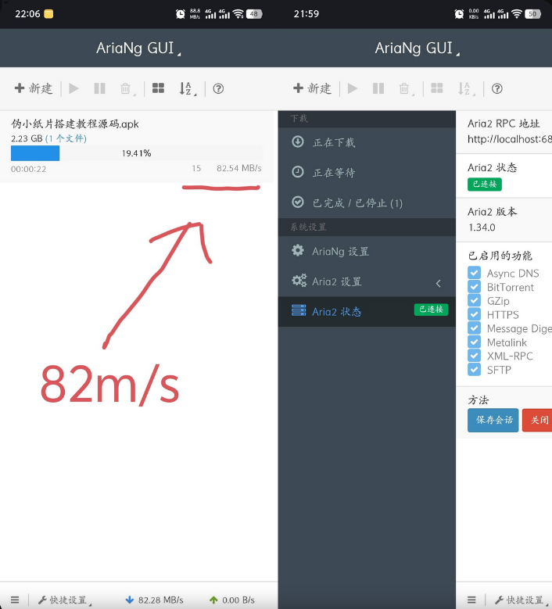The height and width of the screenshot is (609, 552).
Task: Expand the Aria2 设置 chevron arrow
Action: pyautogui.click(x=438, y=284)
